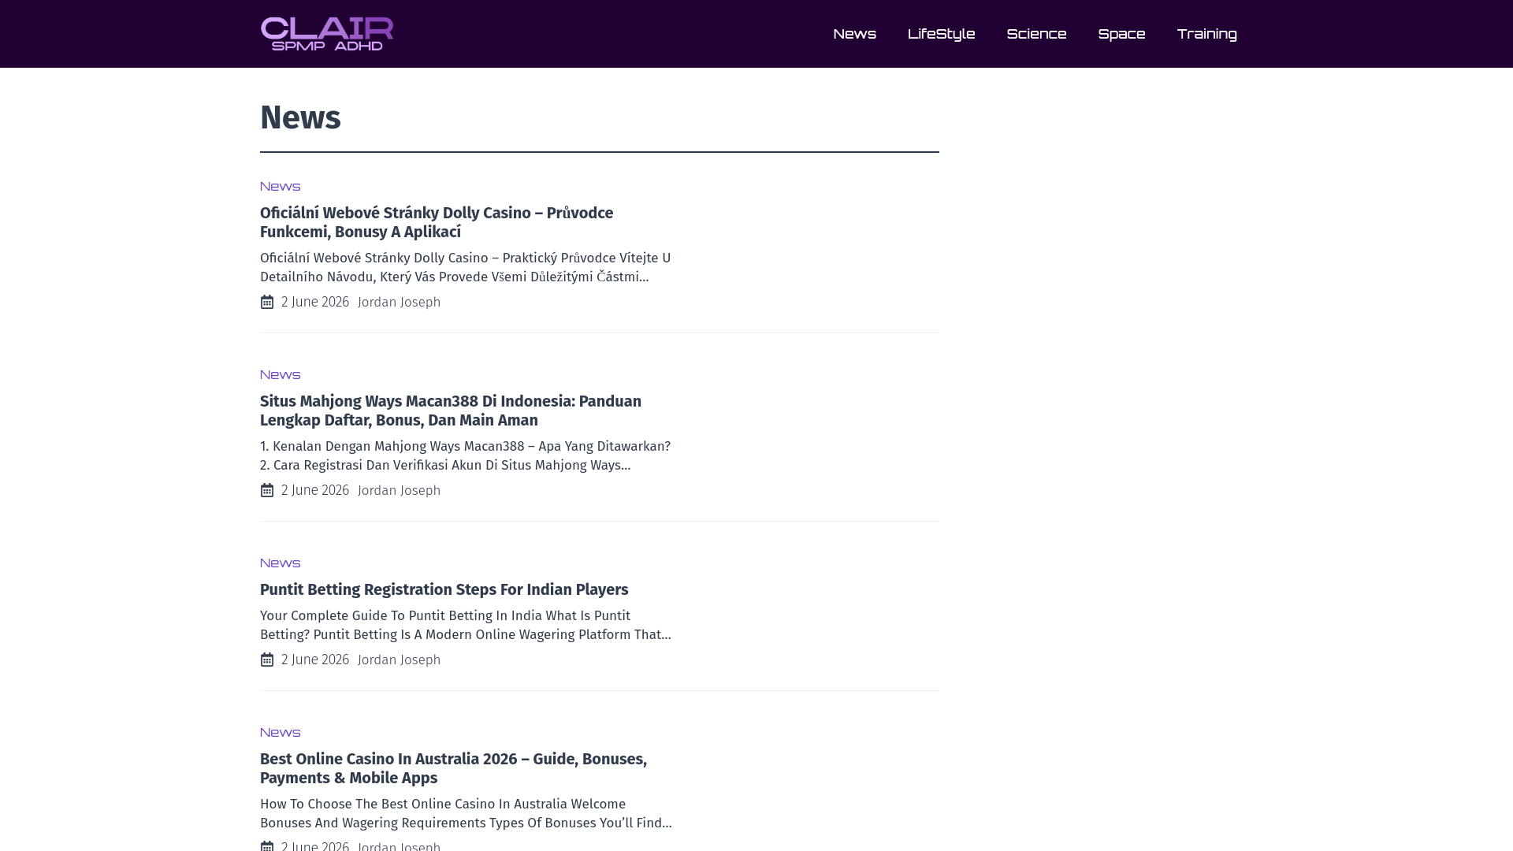Open the Training menu item

coord(1206,34)
